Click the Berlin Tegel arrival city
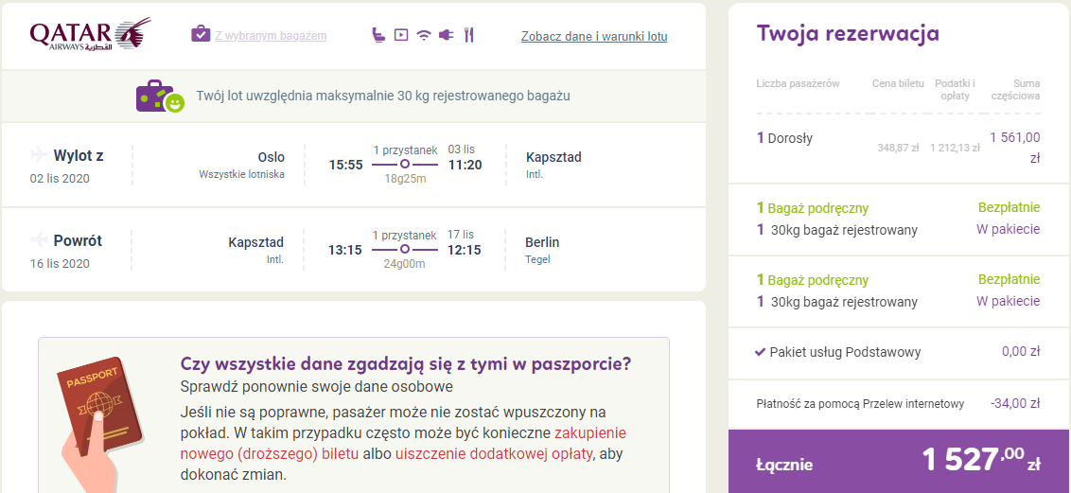Image resolution: width=1071 pixels, height=493 pixels. (x=542, y=249)
